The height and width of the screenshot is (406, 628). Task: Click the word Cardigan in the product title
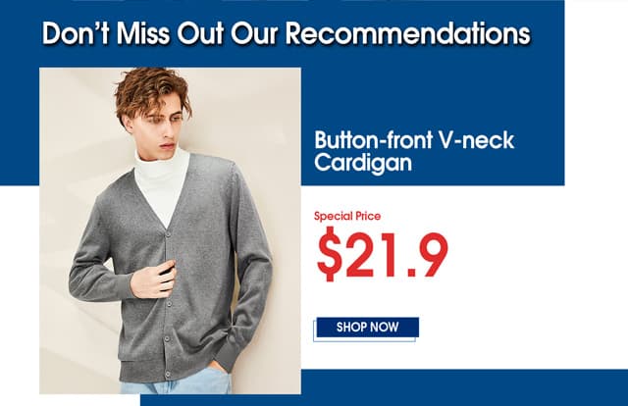(x=363, y=163)
